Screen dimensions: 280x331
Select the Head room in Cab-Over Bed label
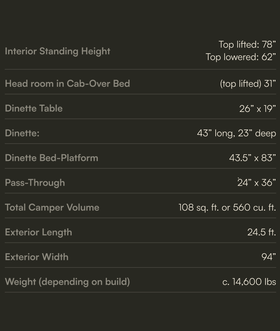[68, 84]
